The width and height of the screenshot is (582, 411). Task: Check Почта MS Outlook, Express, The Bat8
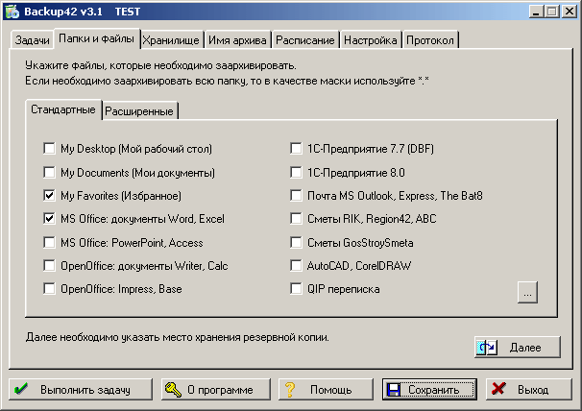click(296, 195)
